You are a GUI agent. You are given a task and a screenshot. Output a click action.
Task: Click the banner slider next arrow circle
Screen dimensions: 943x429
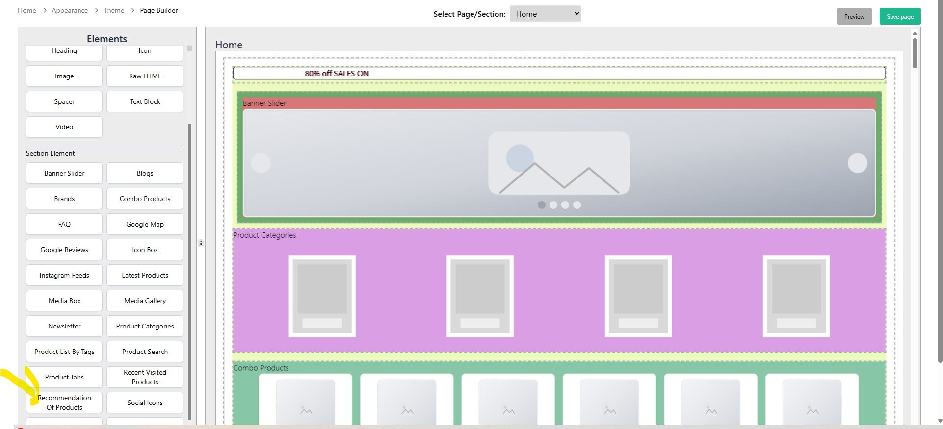[x=858, y=163]
